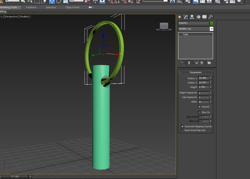The width and height of the screenshot is (250, 179).
Task: Toggle the Angle Snap magnet icon
Action: (117, 2)
